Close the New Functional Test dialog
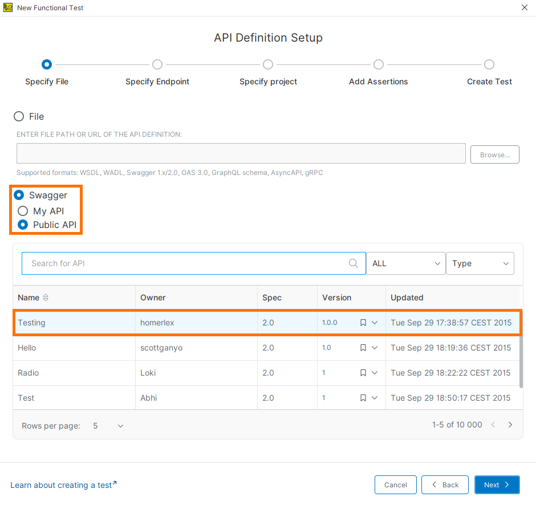Image resolution: width=536 pixels, height=505 pixels. click(525, 7)
